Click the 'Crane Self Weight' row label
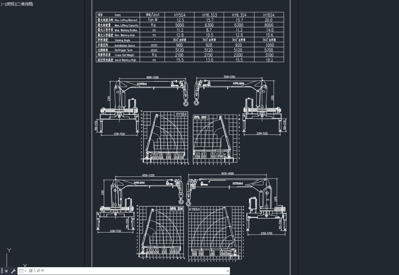Viewport: 399px width, 275px height. (x=124, y=55)
